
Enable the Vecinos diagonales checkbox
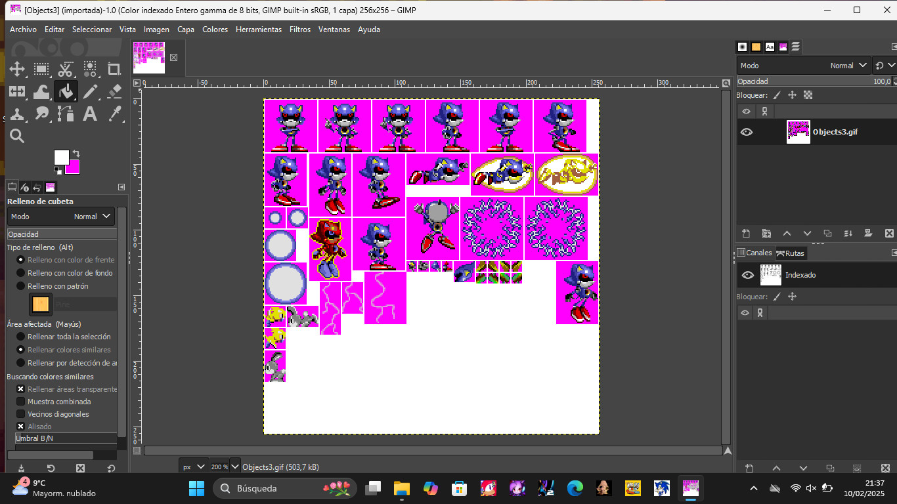(x=21, y=414)
